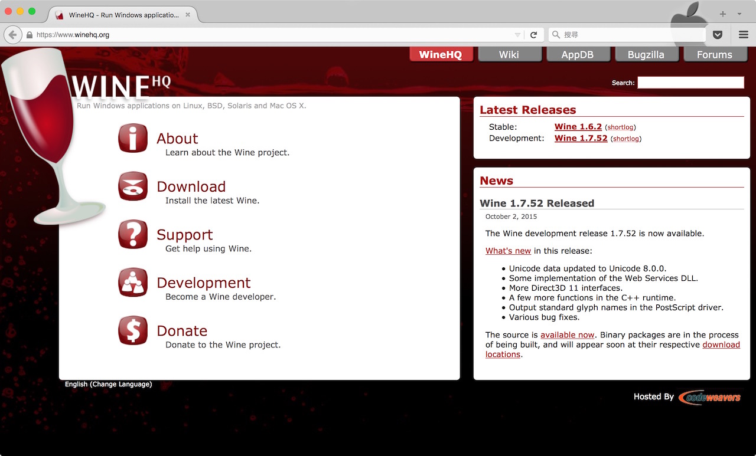Click the Support question mark icon
Image resolution: width=756 pixels, height=456 pixels.
coord(133,234)
